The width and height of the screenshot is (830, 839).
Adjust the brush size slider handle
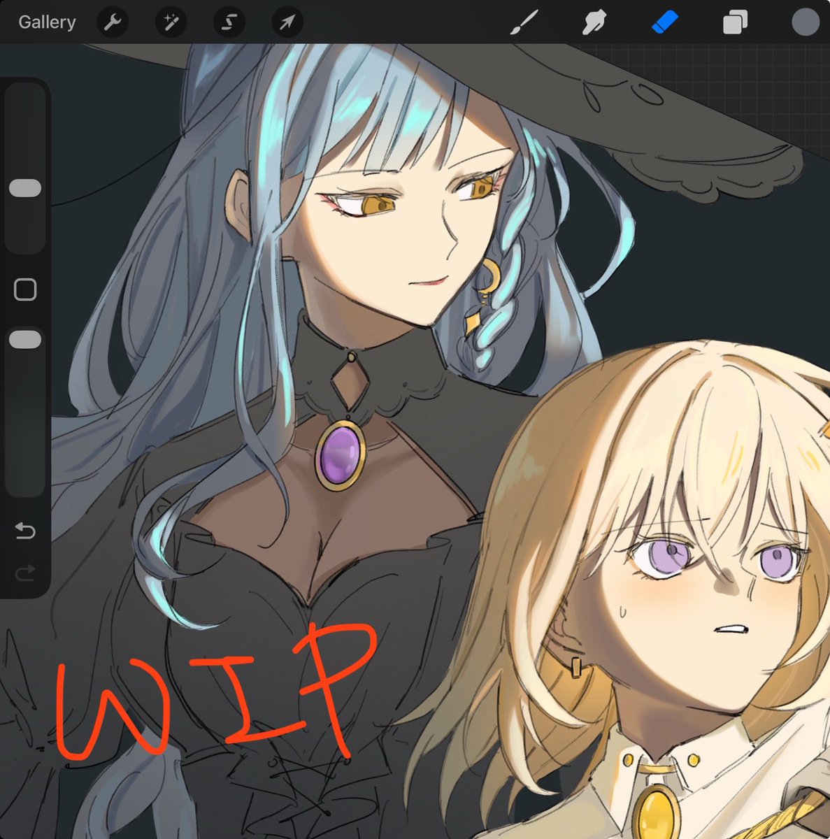25,188
